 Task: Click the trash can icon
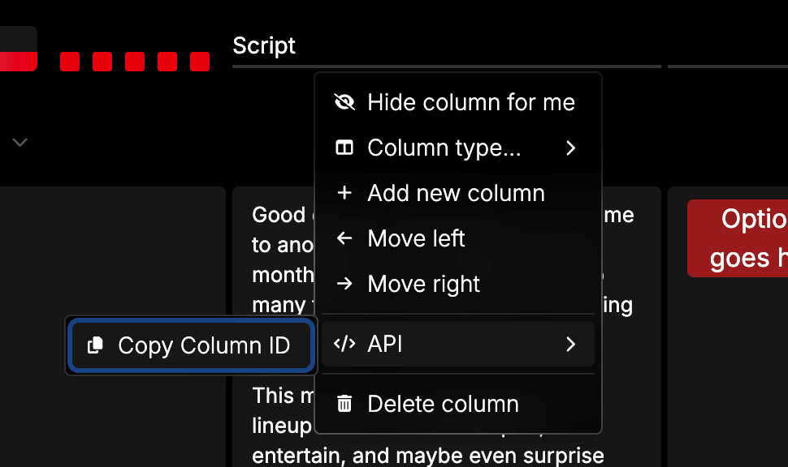pos(344,404)
